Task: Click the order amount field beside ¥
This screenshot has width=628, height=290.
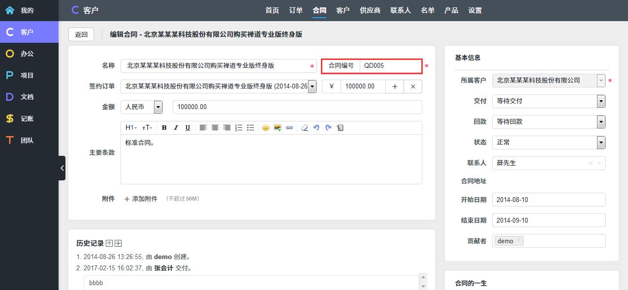Action: pos(363,87)
